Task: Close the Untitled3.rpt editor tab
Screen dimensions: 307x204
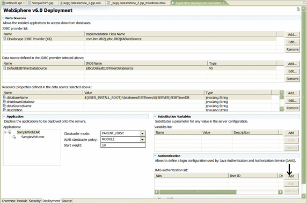Action: [x=24, y=3]
